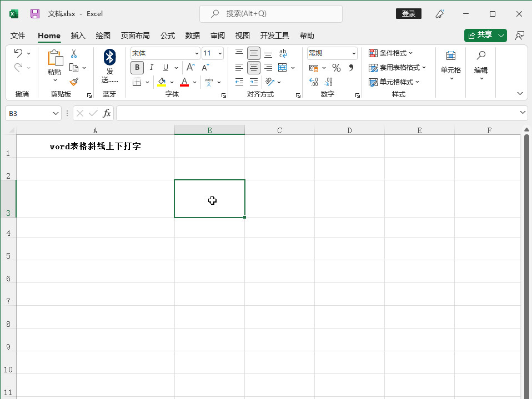Cut selection with scissors icon
Viewport: 532px width, 399px height.
[74, 53]
